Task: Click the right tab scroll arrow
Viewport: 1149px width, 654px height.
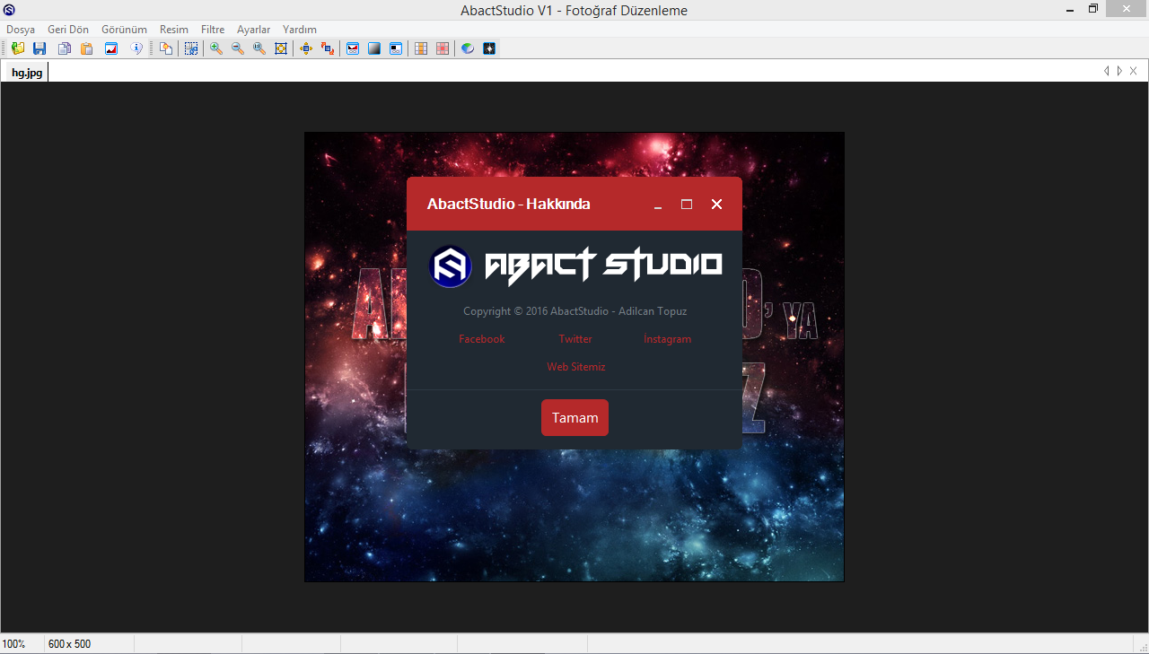Action: [1119, 71]
